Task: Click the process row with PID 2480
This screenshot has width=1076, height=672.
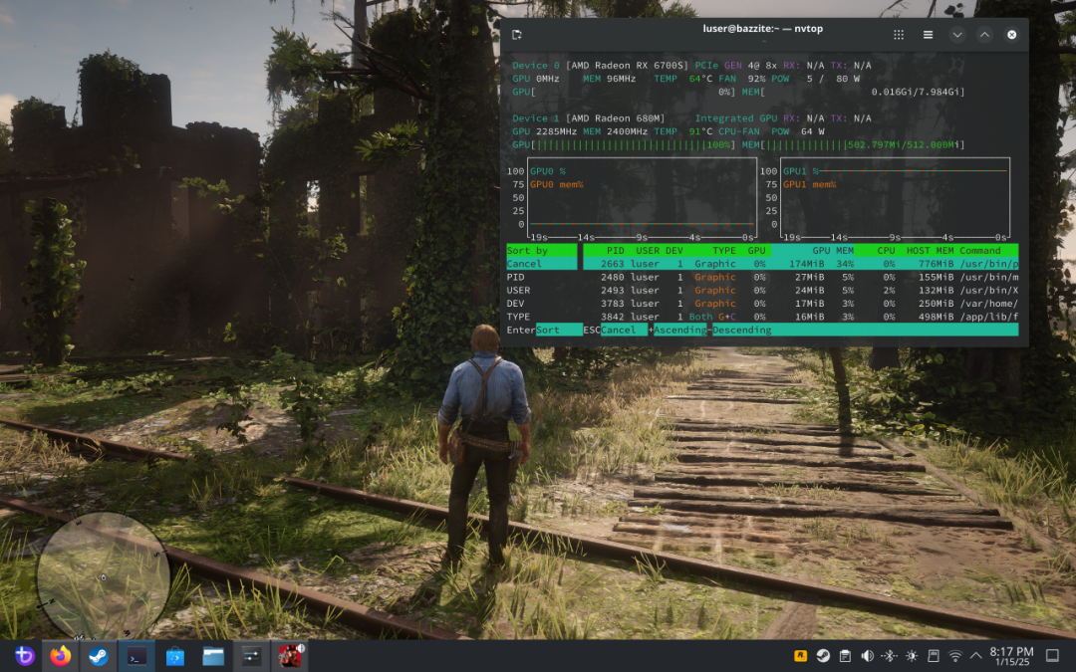Action: (x=801, y=277)
